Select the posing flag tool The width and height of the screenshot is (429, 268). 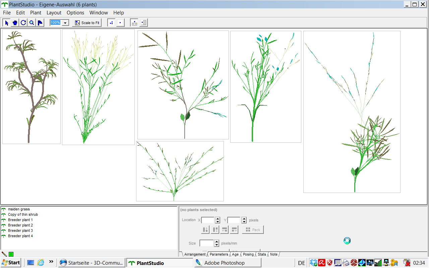(40, 23)
